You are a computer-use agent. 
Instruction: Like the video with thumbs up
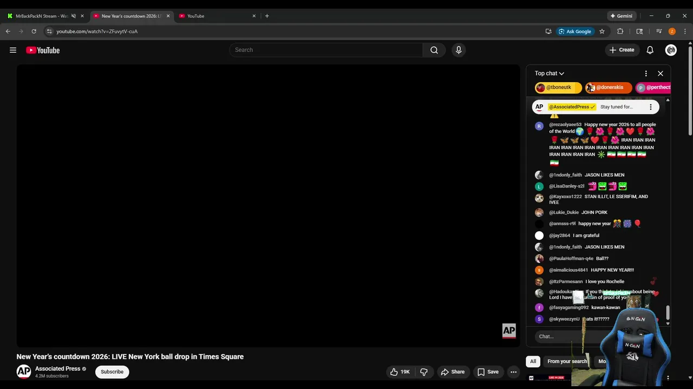point(400,372)
